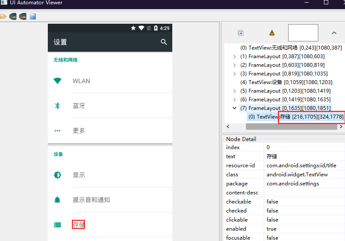Select the resource-id value com.android.settings:id/title
Image resolution: width=345 pixels, height=241 pixels.
301,166
